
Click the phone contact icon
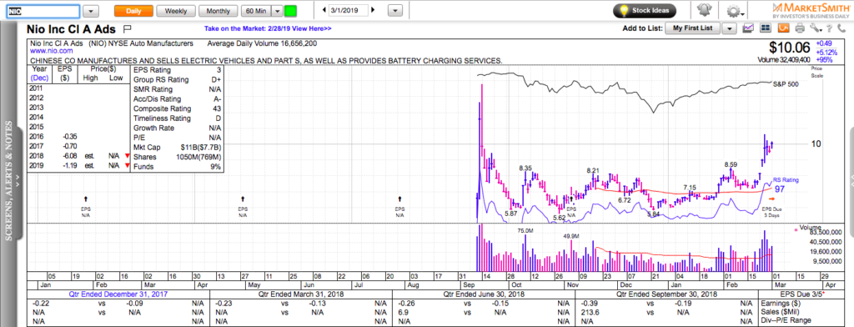click(841, 28)
